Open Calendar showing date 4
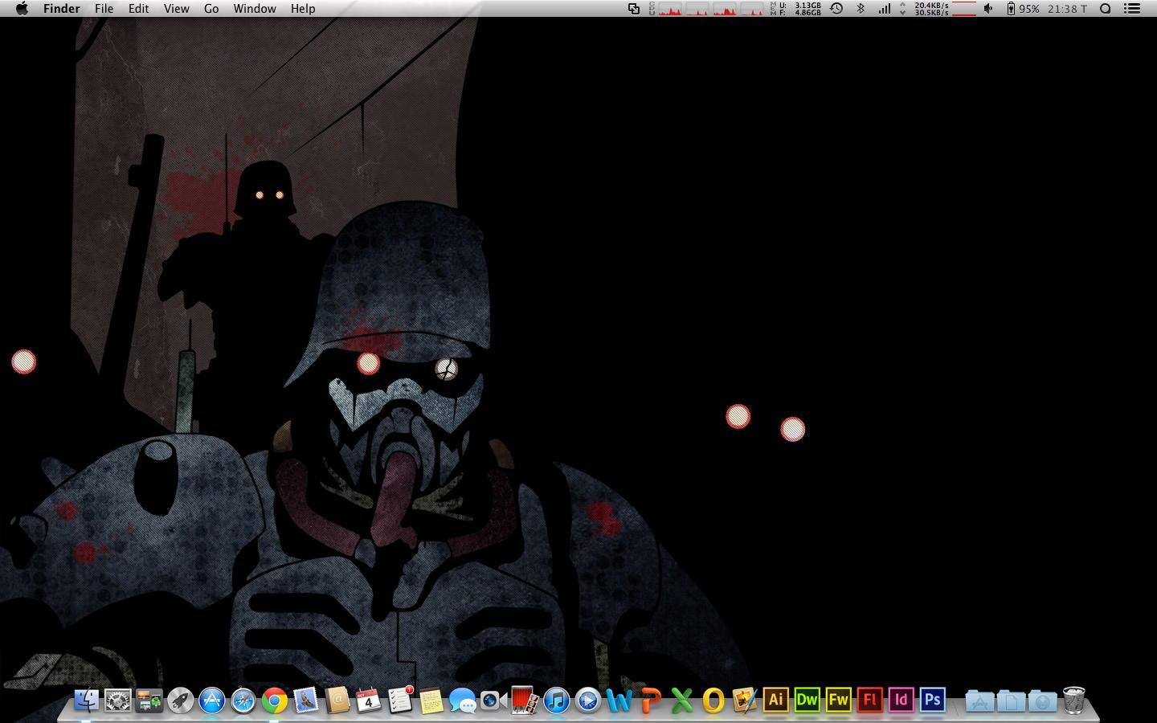Screen dimensions: 1157x723 coord(369,701)
